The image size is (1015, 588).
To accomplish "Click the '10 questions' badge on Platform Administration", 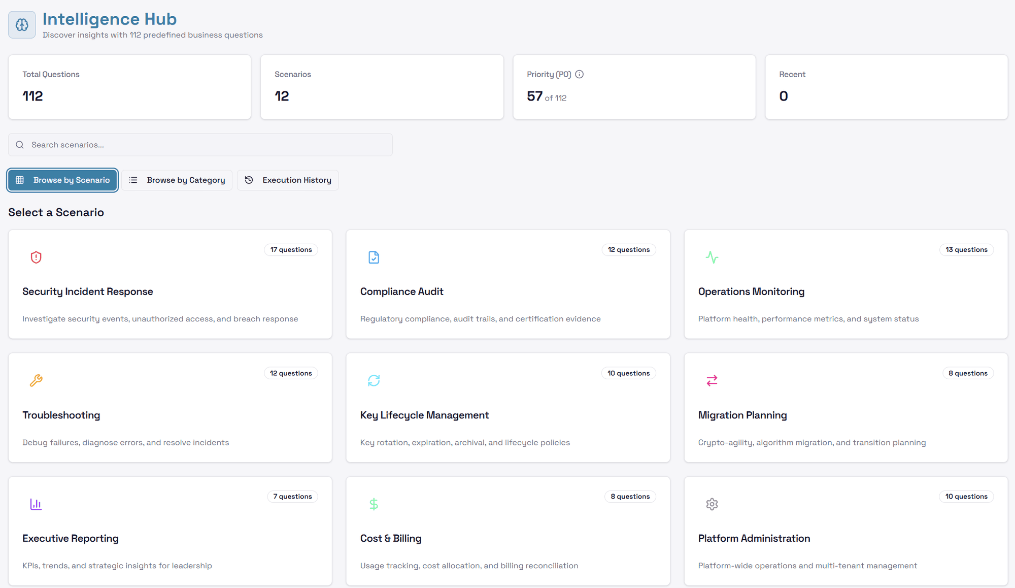I will [x=966, y=497].
